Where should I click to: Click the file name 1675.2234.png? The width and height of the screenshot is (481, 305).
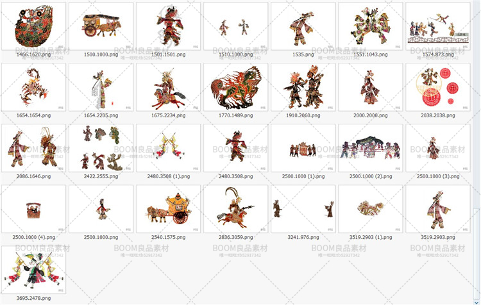tap(169, 115)
